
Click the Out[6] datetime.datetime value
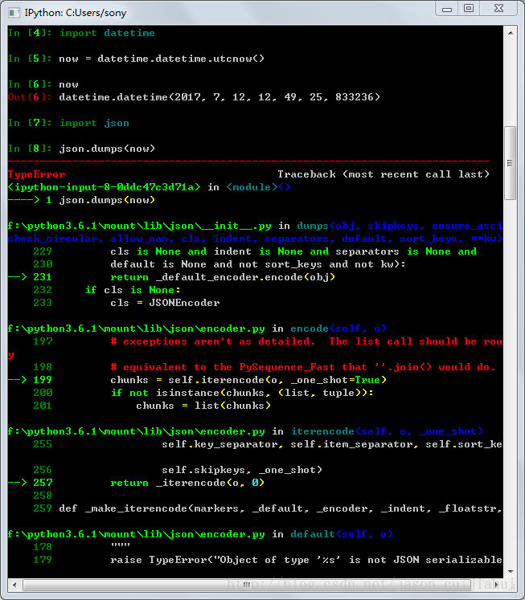tap(219, 97)
